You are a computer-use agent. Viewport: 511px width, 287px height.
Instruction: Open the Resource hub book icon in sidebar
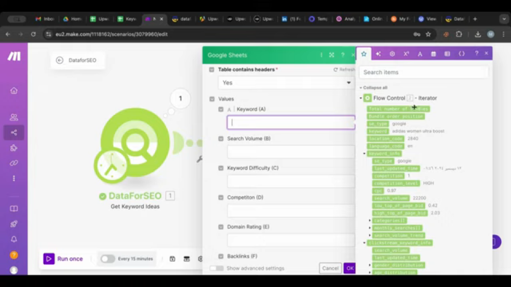tap(14, 209)
